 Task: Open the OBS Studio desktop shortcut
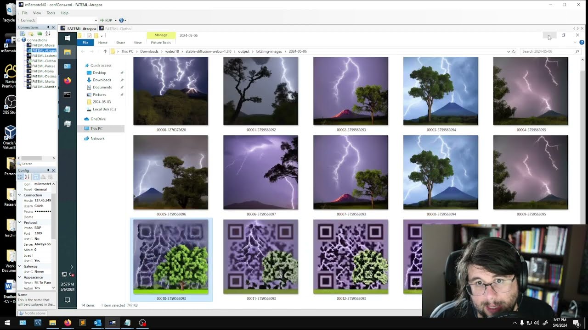(9, 104)
